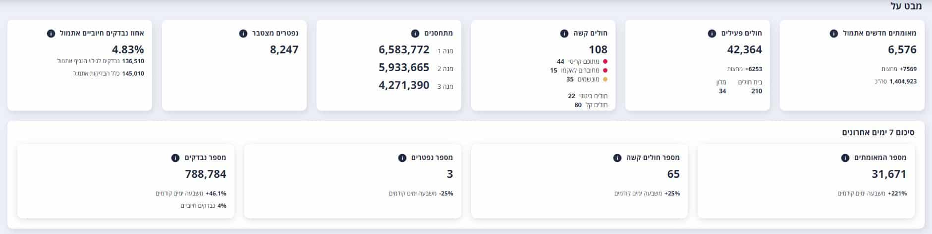The image size is (932, 234).
Task: Click yellow dot next to מונשמים
Action: click(x=605, y=79)
